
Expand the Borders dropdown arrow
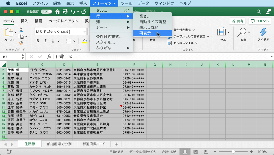(x=74, y=41)
